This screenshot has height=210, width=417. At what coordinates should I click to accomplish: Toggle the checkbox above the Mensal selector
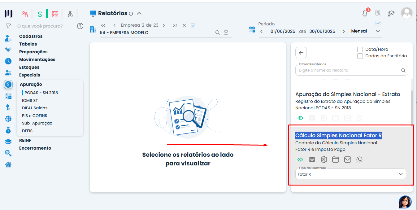(378, 23)
